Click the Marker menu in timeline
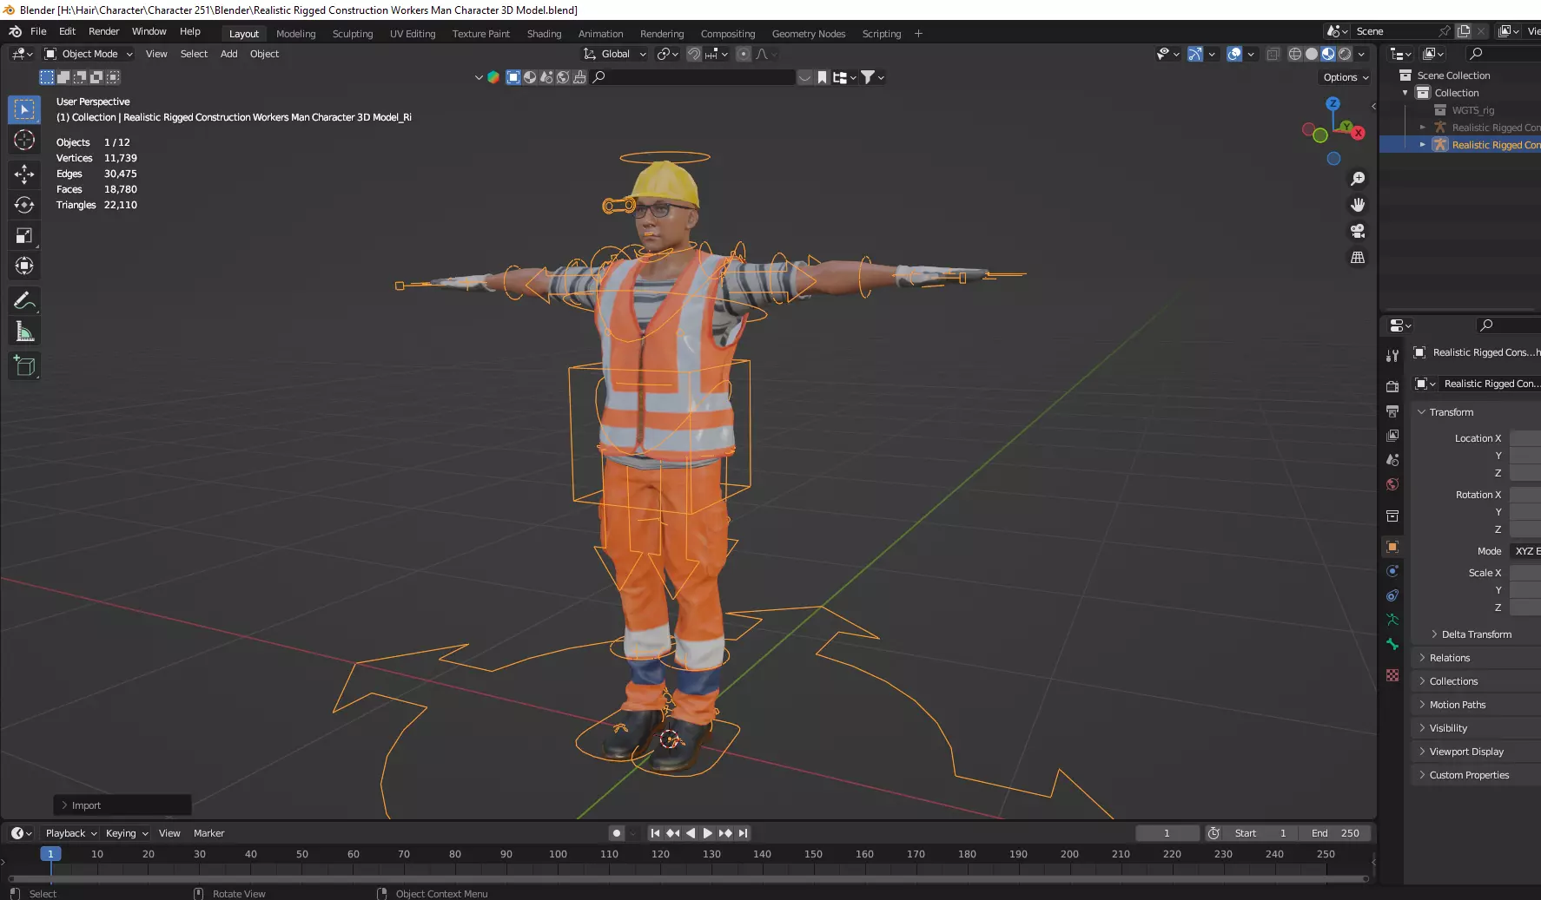 (208, 833)
